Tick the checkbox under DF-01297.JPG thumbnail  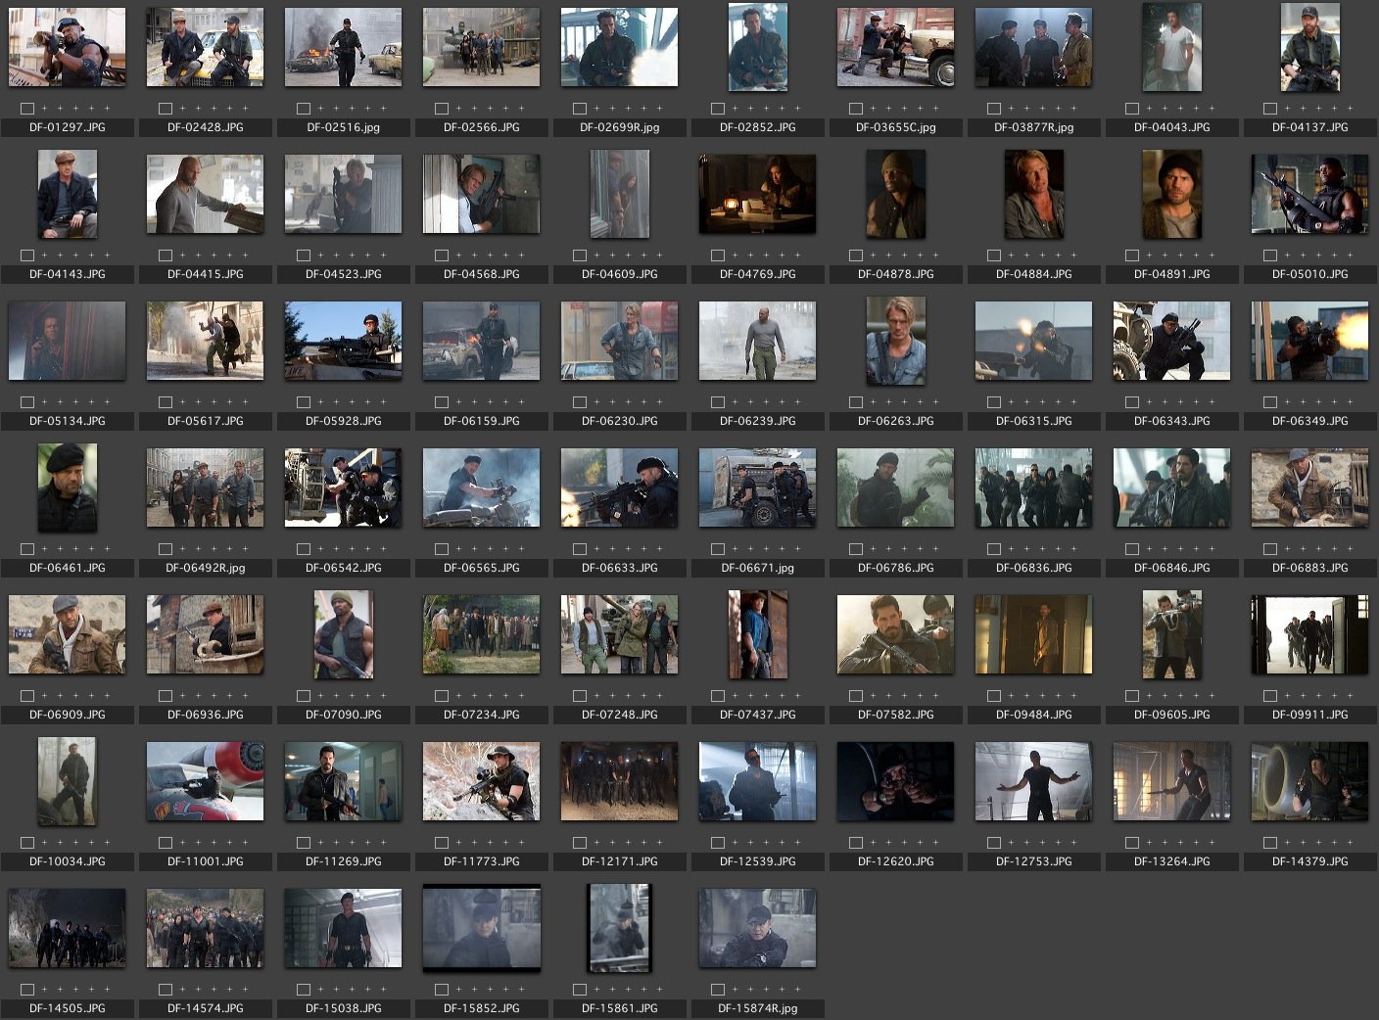tap(27, 109)
